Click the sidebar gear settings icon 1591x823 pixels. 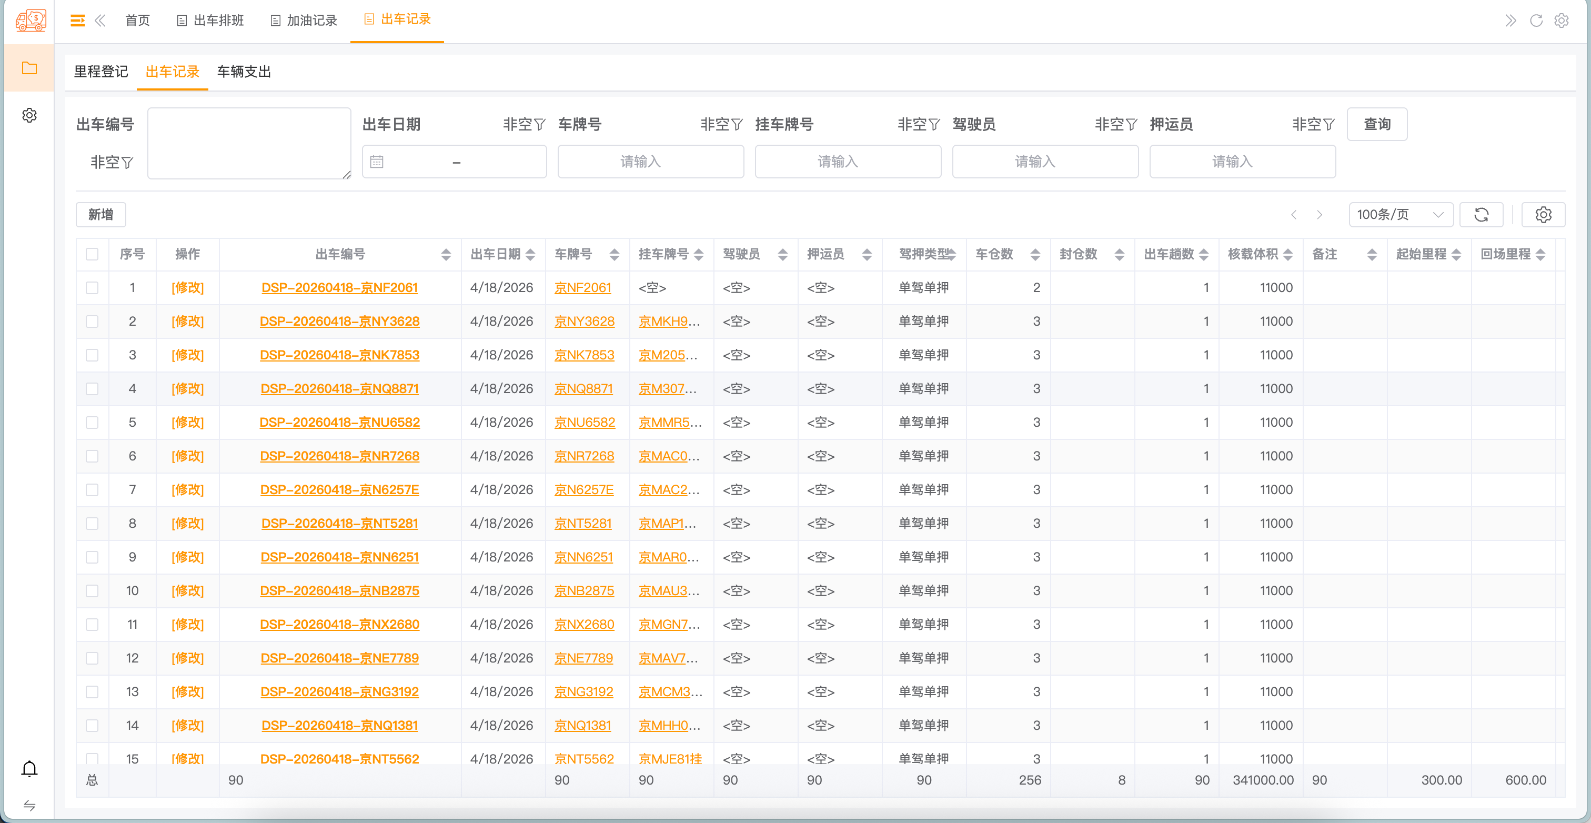coord(29,116)
